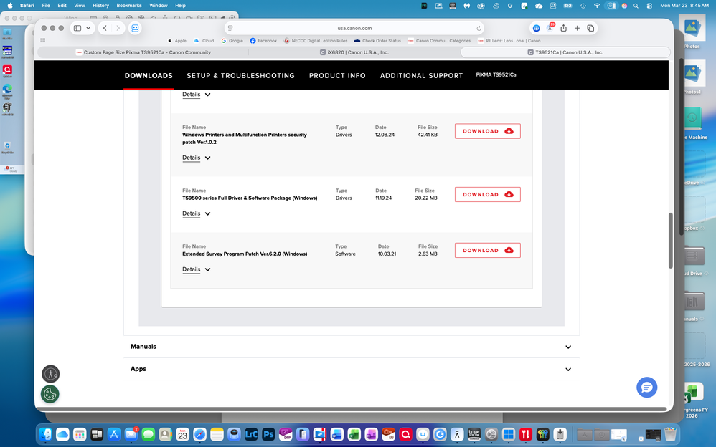Open Messages in the Dock

[148, 434]
